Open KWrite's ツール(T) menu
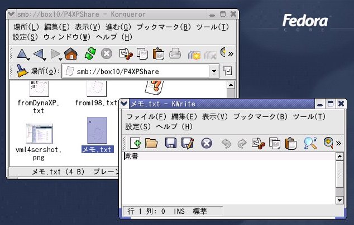The height and width of the screenshot is (225, 354). tap(309, 116)
